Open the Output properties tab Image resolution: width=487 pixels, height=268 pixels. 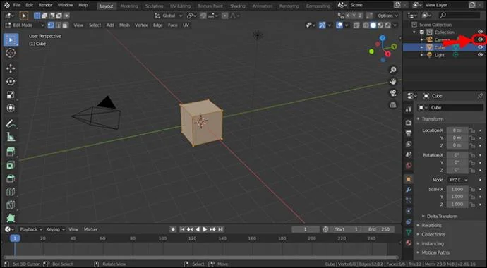(409, 133)
